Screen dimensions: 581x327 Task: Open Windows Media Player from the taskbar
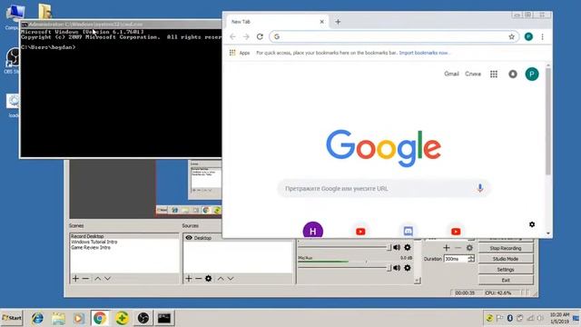(x=79, y=318)
